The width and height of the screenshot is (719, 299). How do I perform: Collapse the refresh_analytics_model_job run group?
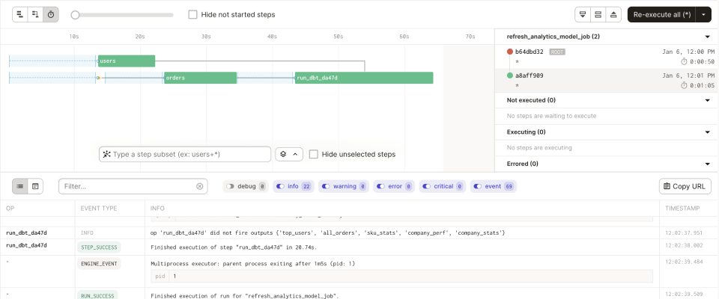[x=707, y=36]
